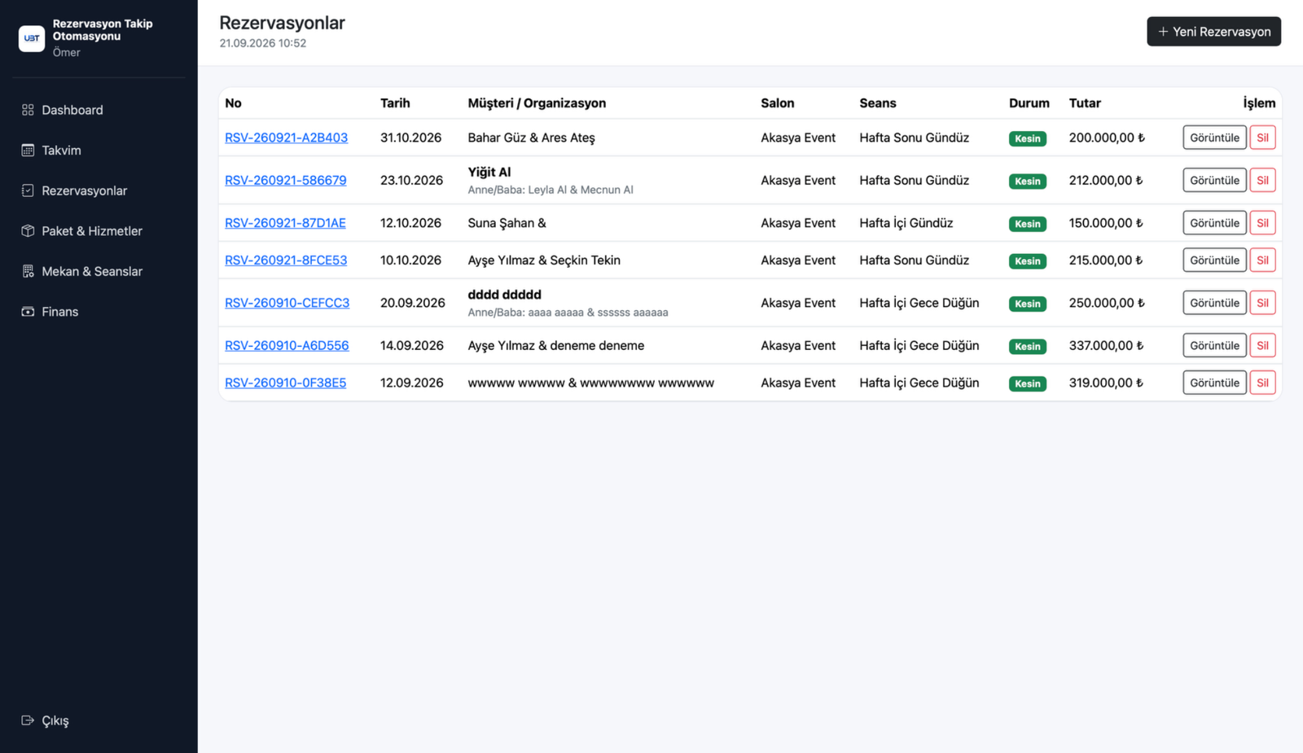This screenshot has height=753, width=1303.
Task: Open reservation RSV-260910-0F38E5 link
Action: tap(285, 383)
